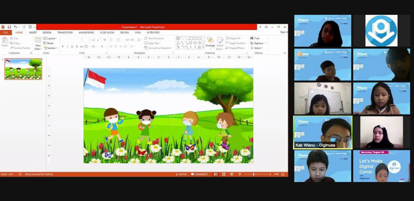This screenshot has width=414, height=201.
Task: Click the Undo arrow icon
Action: click(15, 27)
